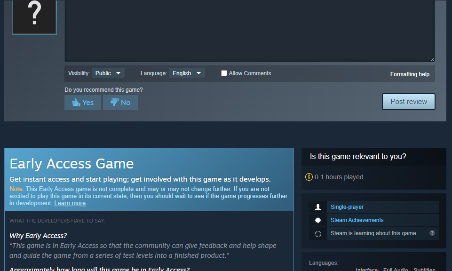Click the Do you recommend this game? text
Viewport: 452px width, 271px height.
pyautogui.click(x=103, y=90)
